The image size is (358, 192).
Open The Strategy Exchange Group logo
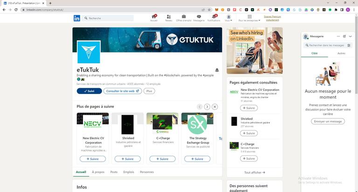[x=197, y=124]
